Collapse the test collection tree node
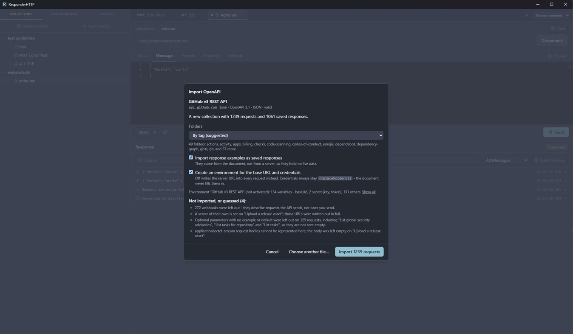This screenshot has width=573, height=334. [x=4, y=38]
